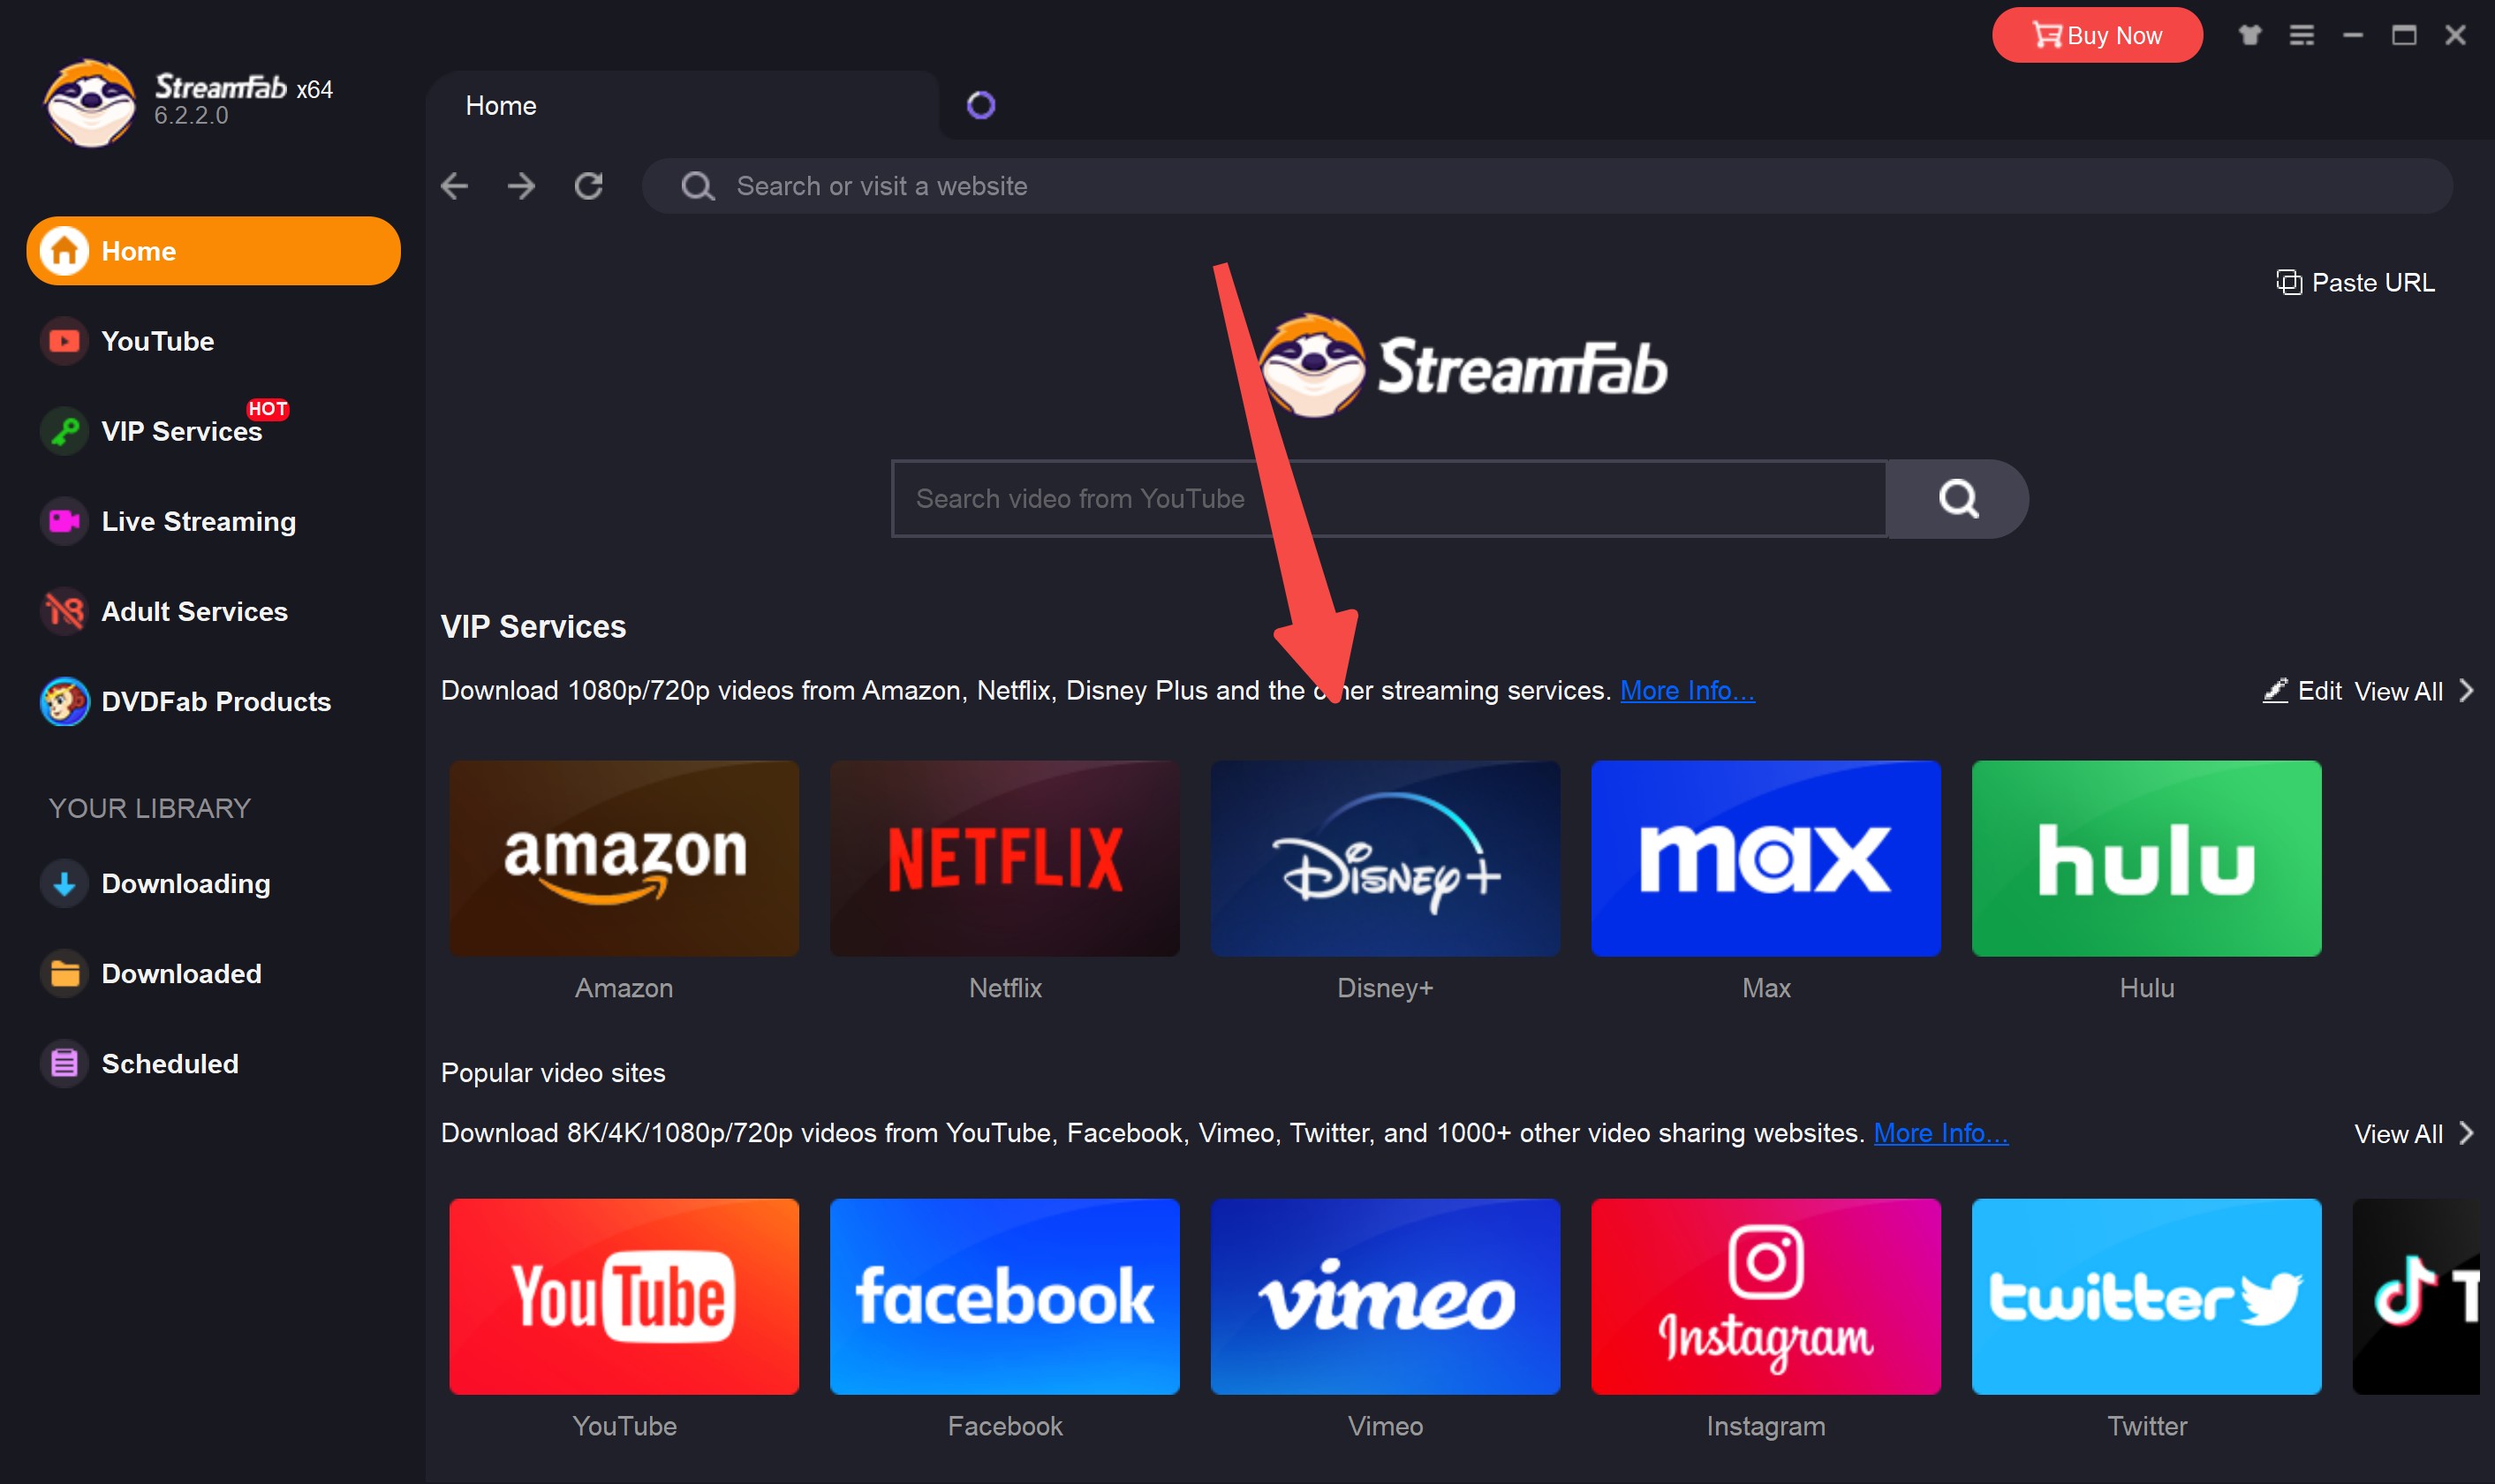Viewport: 2495px width, 1484px height.
Task: Click the Home sidebar icon
Action: click(64, 251)
